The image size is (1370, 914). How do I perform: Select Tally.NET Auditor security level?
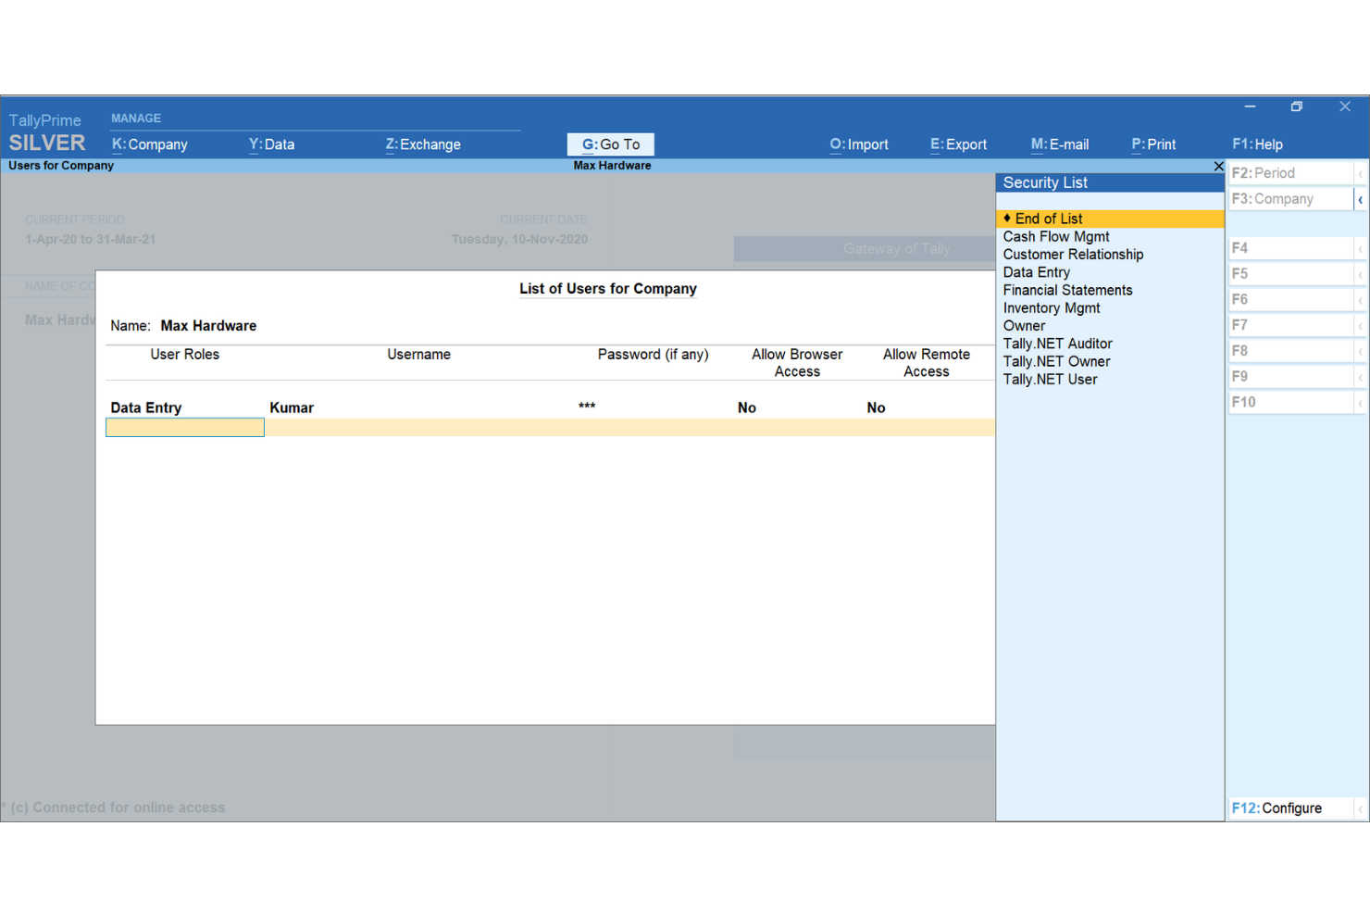tap(1057, 344)
